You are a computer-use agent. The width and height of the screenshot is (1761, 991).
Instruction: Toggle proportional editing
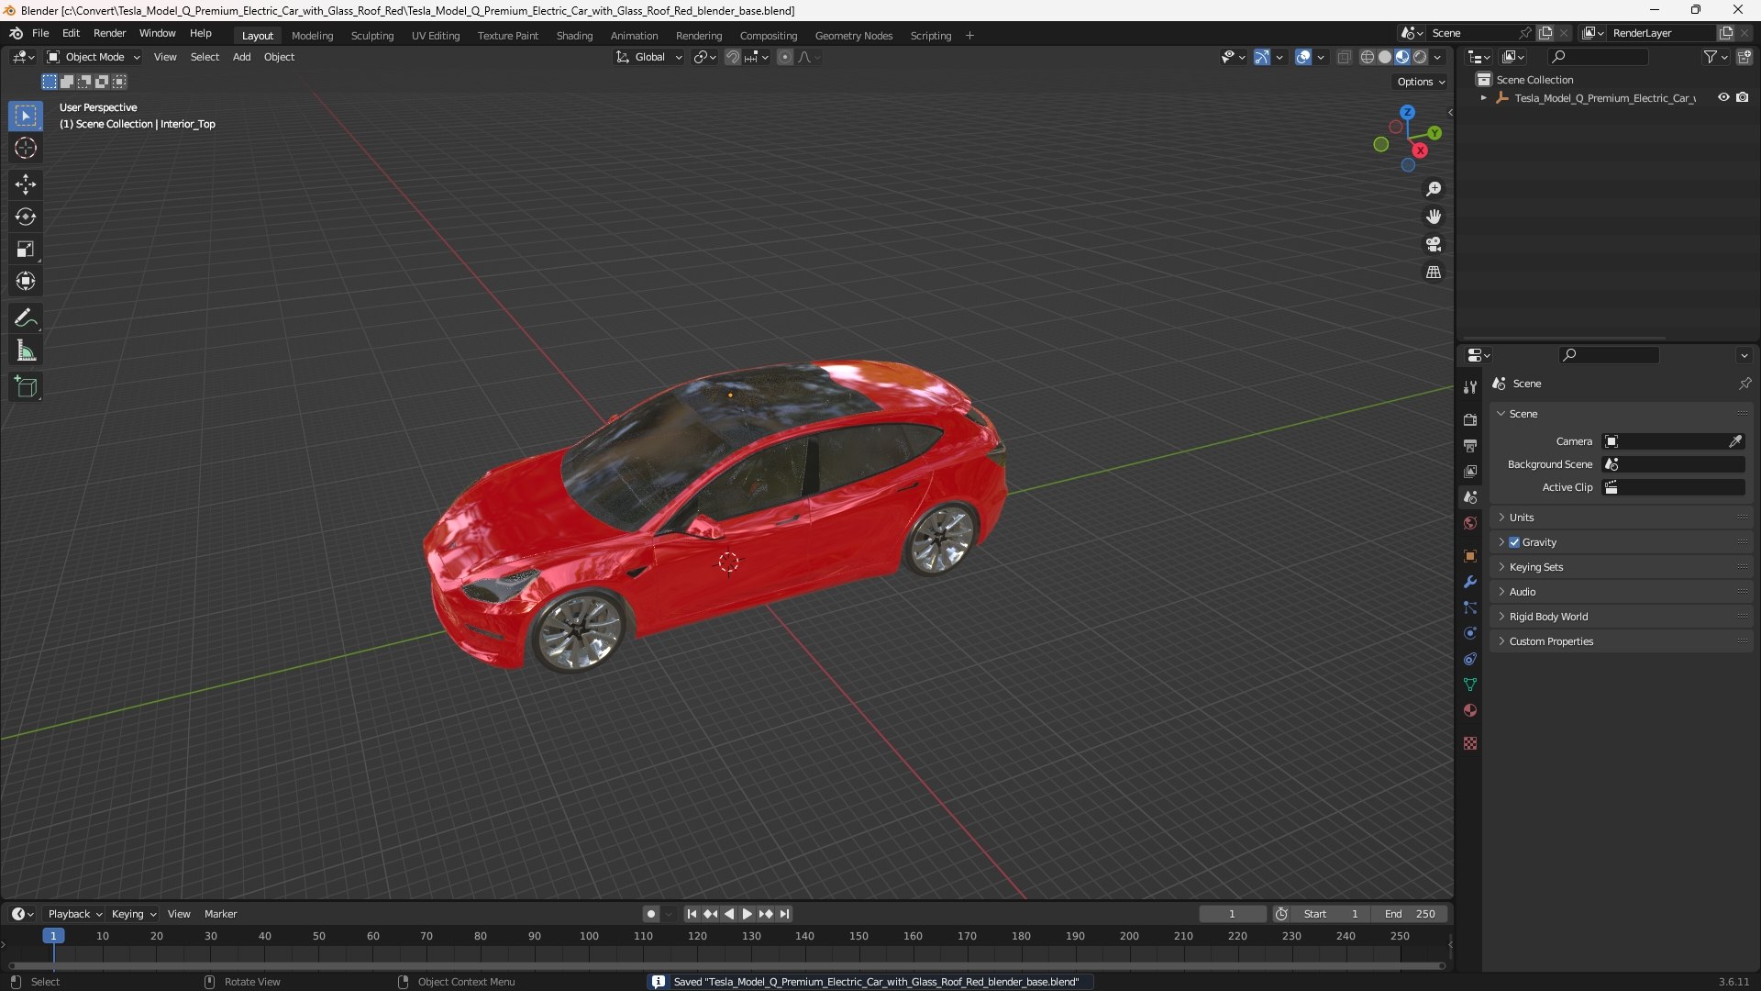click(x=785, y=57)
